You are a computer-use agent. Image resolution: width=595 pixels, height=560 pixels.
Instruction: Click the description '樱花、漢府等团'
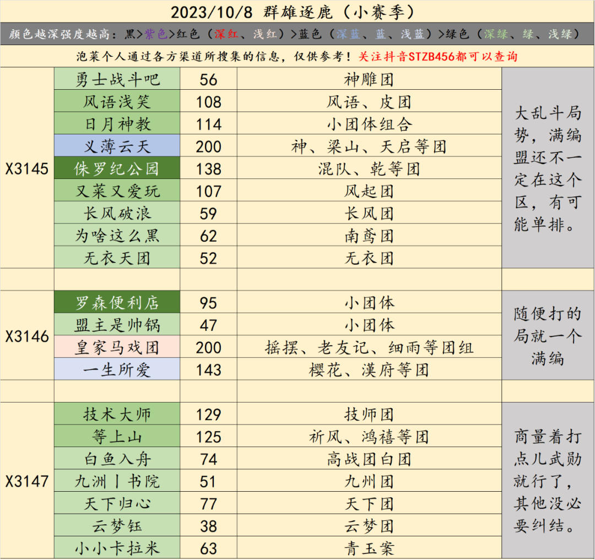click(x=369, y=369)
